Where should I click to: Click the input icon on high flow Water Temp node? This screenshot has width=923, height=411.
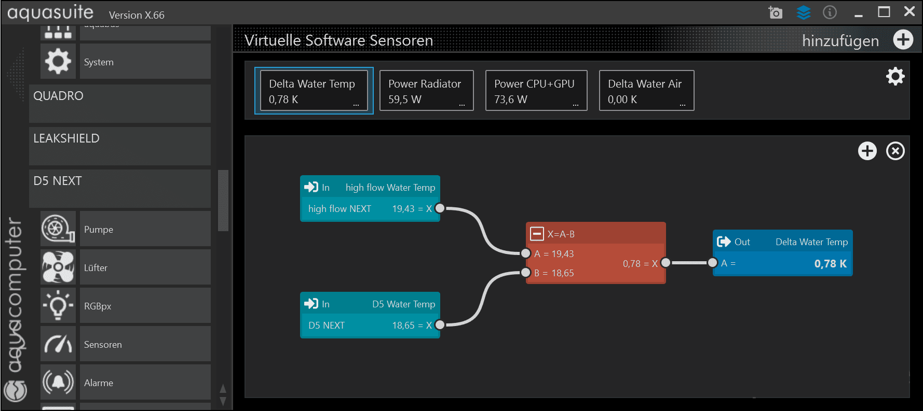(x=311, y=187)
